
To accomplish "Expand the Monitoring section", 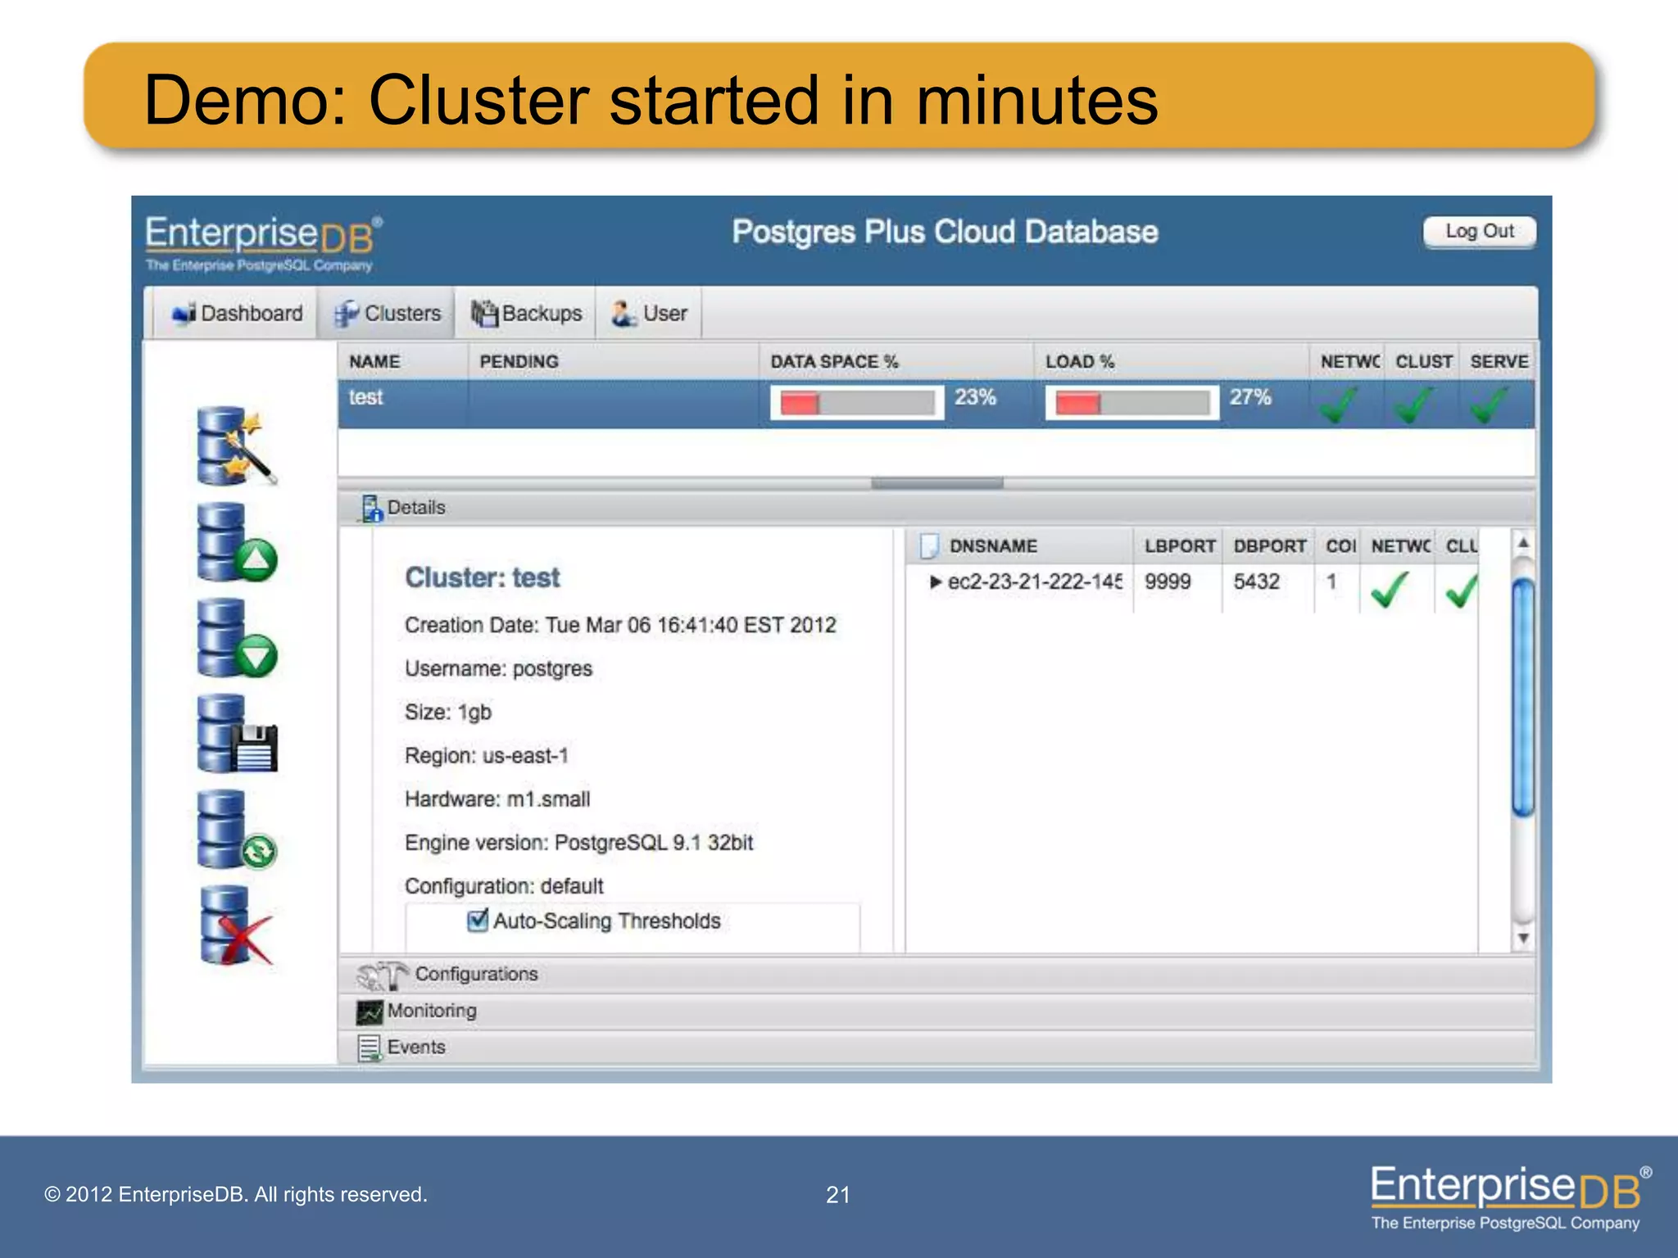I will click(936, 1011).
